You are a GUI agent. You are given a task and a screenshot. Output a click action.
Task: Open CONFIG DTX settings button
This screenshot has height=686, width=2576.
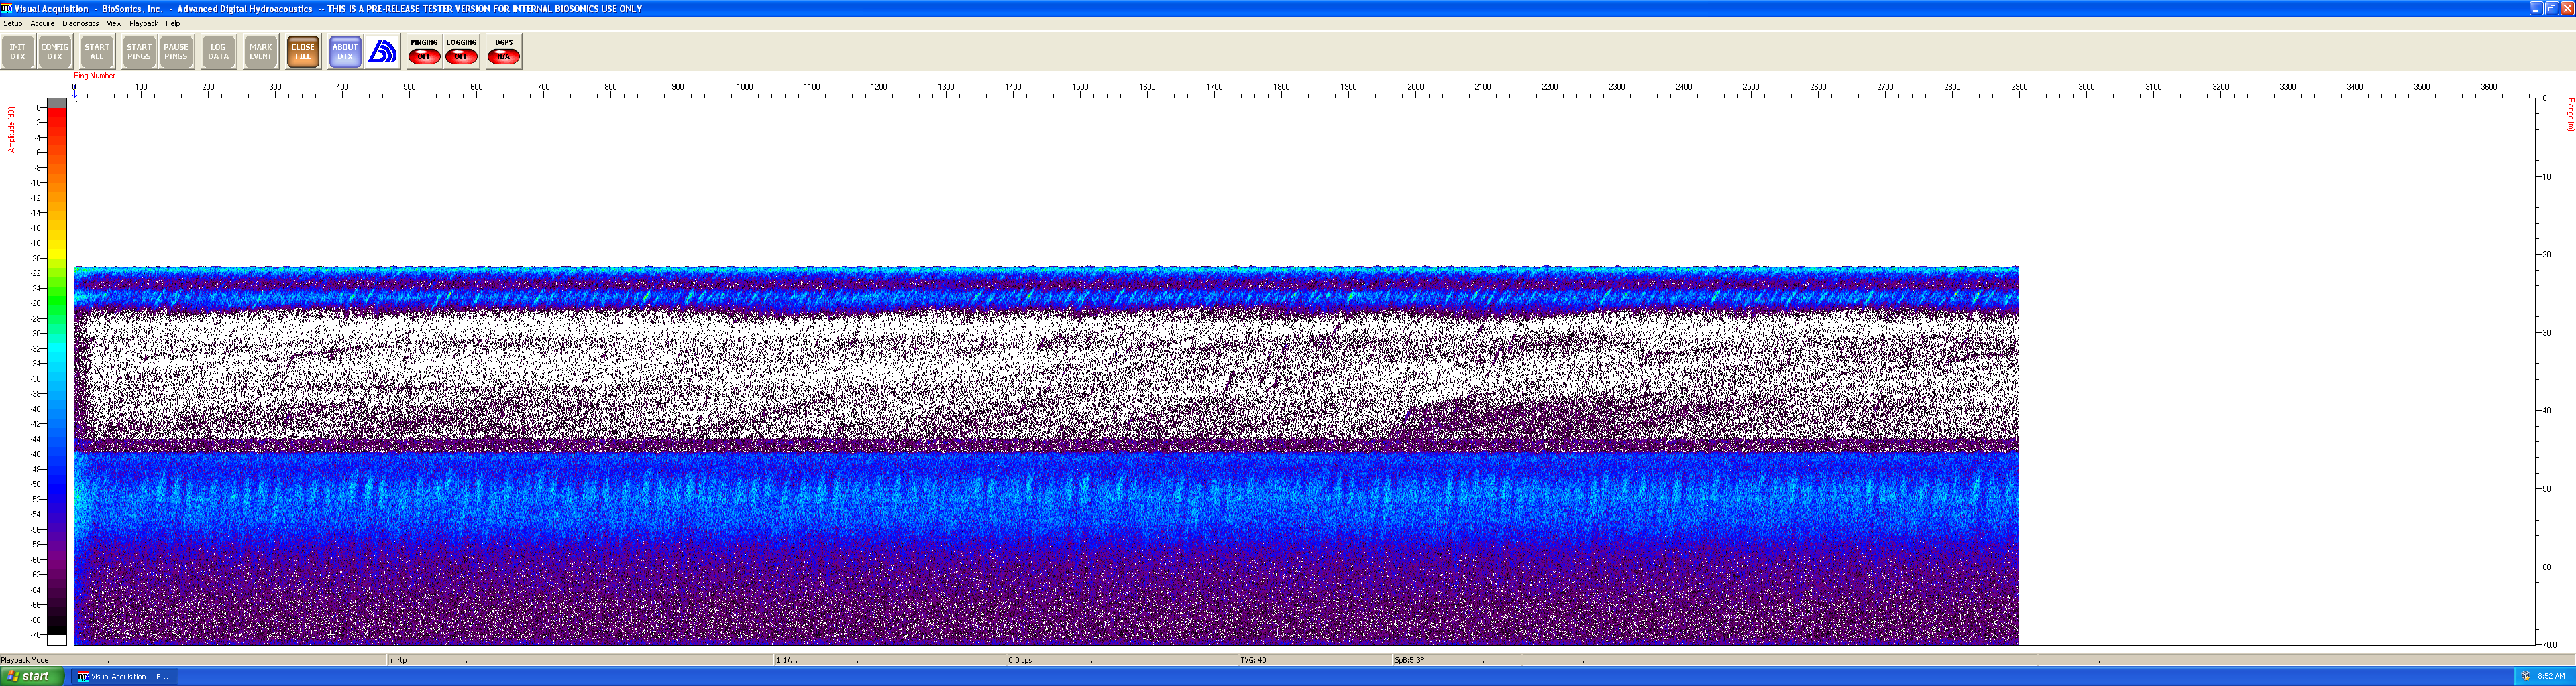(x=55, y=51)
